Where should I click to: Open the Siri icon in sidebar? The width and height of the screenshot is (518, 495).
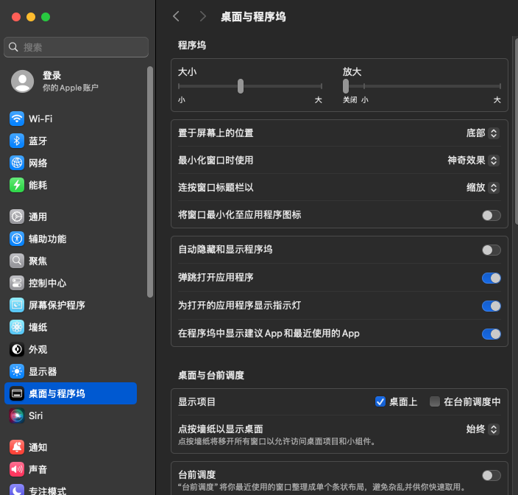pos(17,415)
